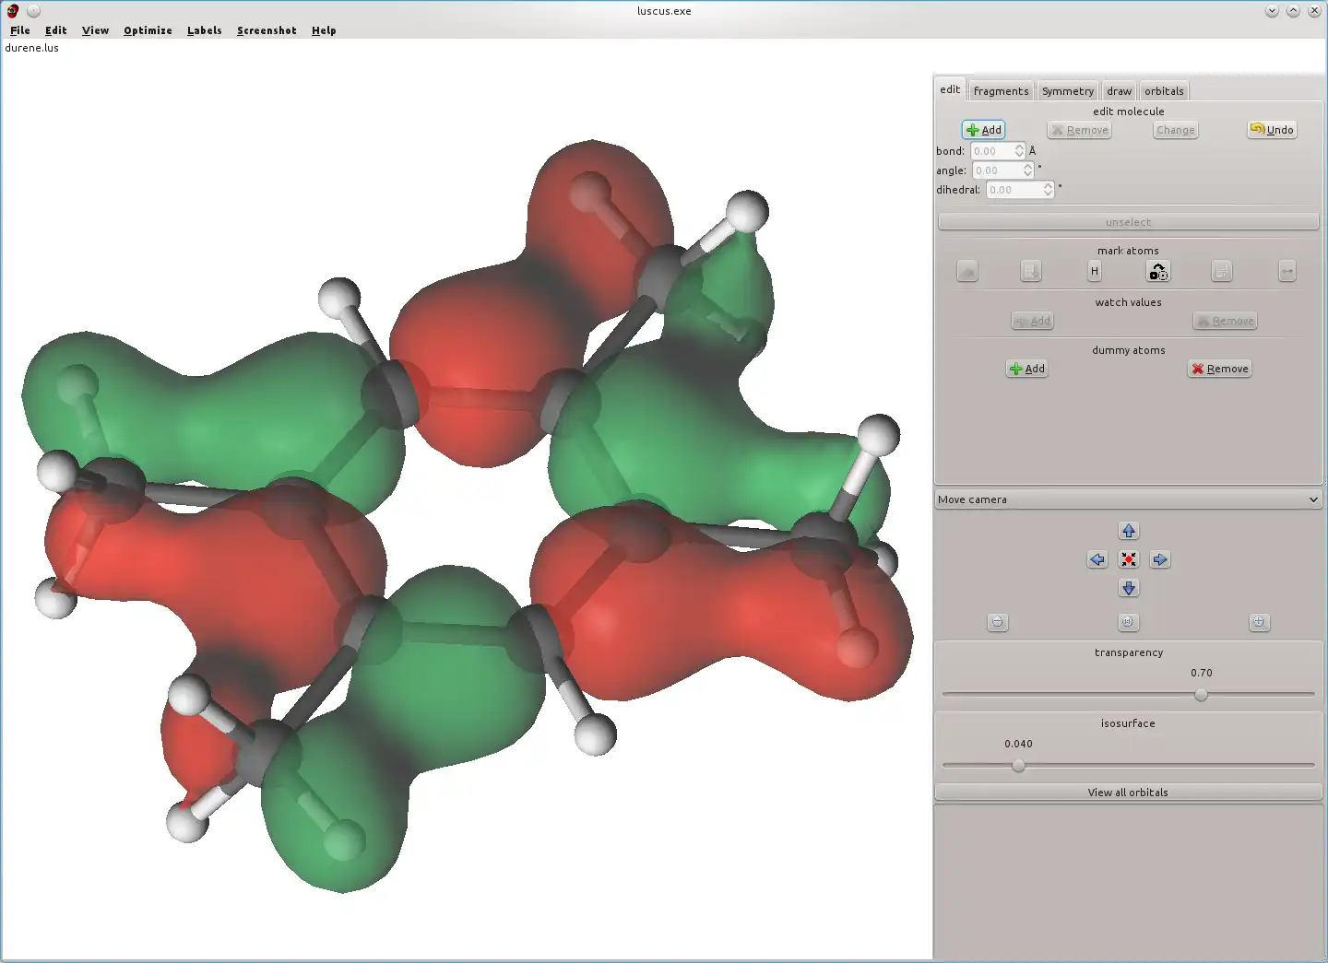Click the camera move down arrow
Image resolution: width=1328 pixels, height=963 pixels.
pos(1128,588)
